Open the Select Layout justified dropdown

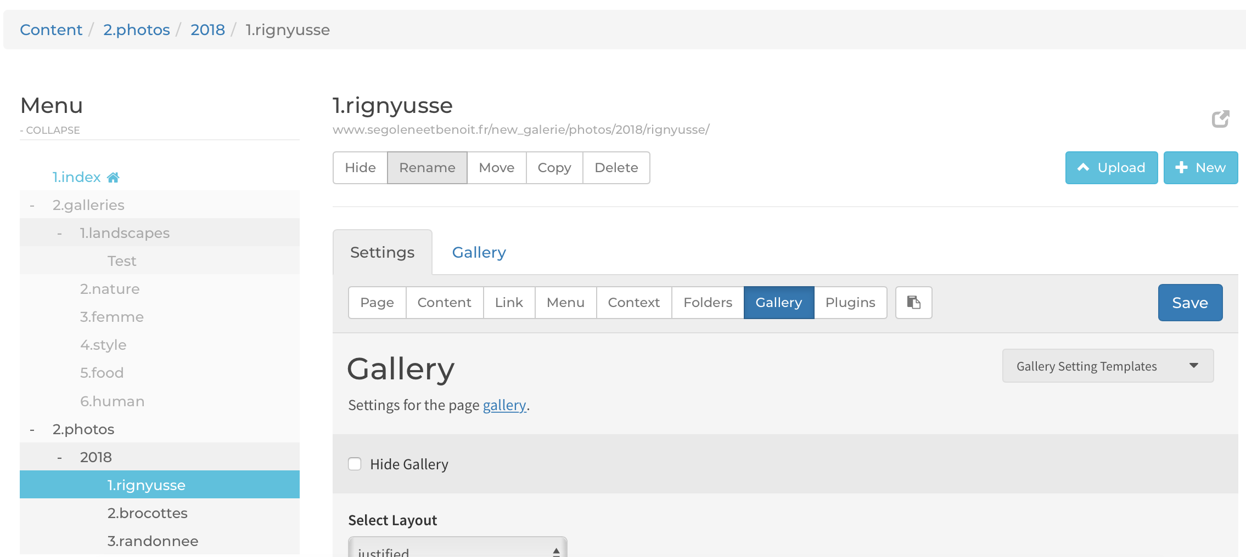pyautogui.click(x=457, y=548)
